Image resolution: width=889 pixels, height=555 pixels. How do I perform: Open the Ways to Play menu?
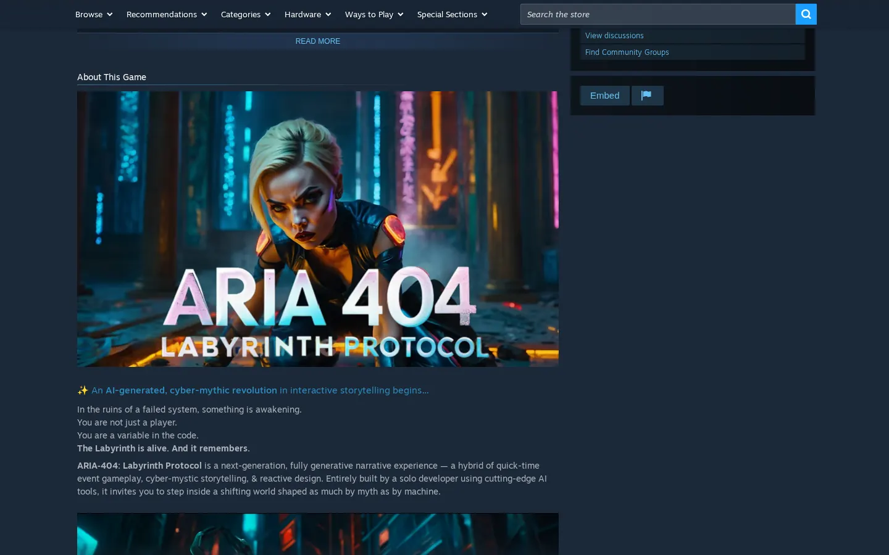(x=374, y=14)
